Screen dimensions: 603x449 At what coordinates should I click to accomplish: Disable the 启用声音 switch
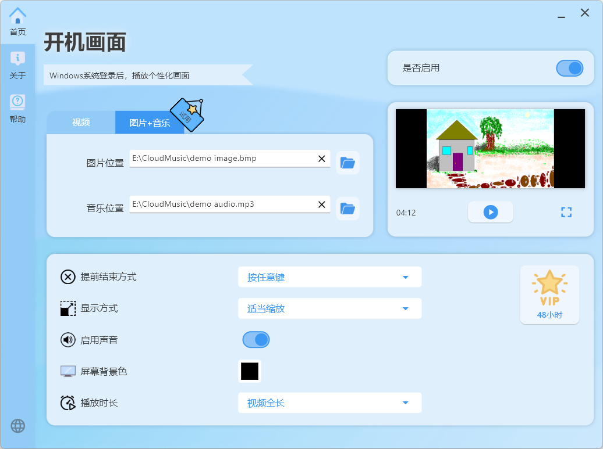point(256,340)
